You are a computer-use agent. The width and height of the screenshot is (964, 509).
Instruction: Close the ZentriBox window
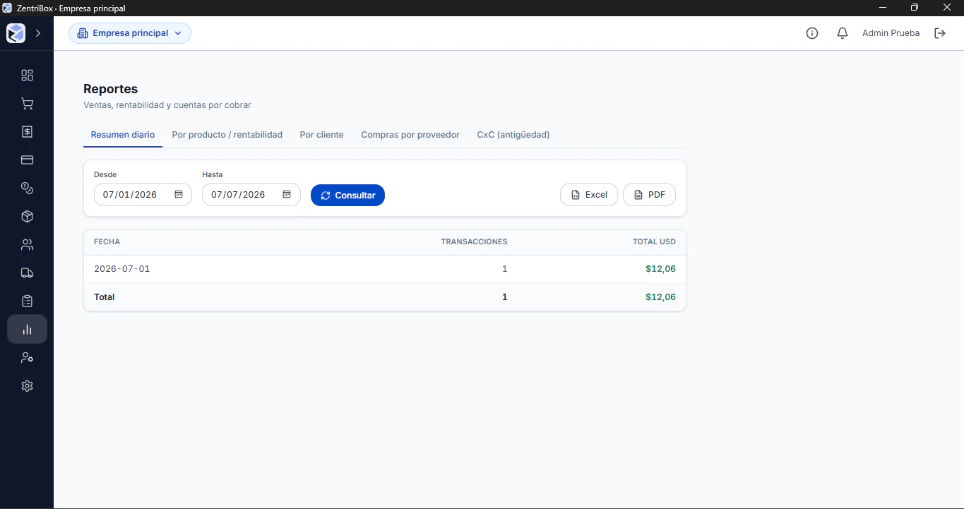[x=948, y=8]
